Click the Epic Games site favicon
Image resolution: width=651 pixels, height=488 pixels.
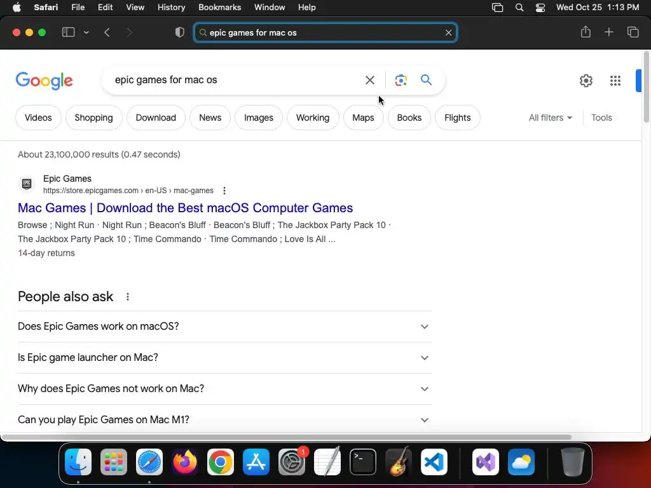(27, 184)
